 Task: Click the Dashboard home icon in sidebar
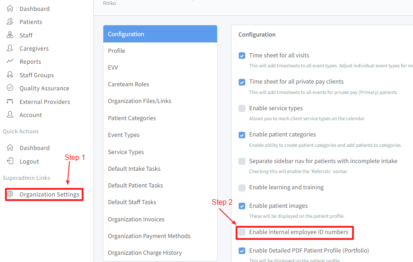click(x=10, y=9)
